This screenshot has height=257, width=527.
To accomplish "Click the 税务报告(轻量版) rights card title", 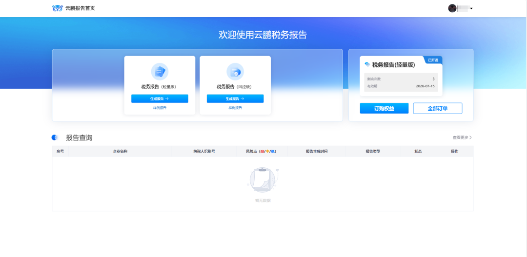I will [x=394, y=65].
